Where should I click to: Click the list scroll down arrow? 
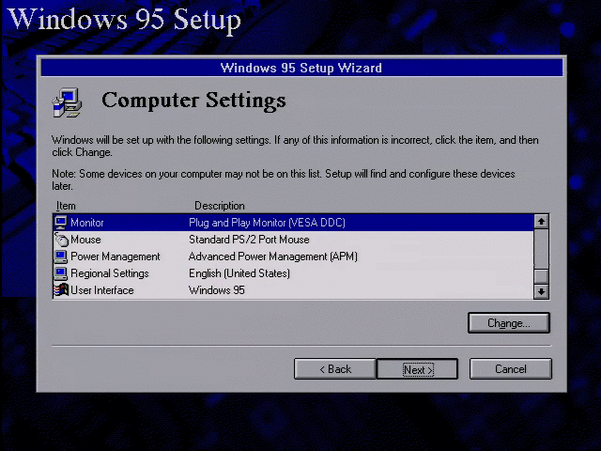(541, 291)
